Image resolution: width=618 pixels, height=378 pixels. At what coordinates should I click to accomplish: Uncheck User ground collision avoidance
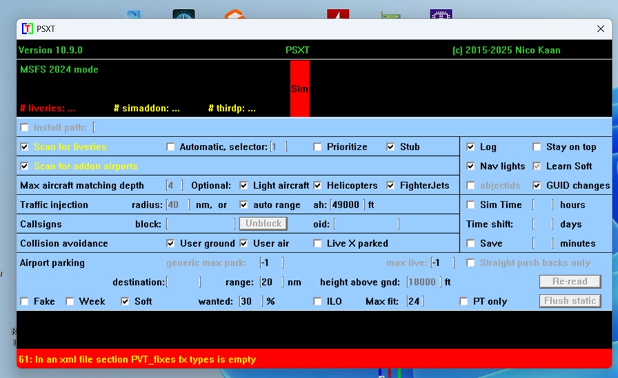click(170, 243)
